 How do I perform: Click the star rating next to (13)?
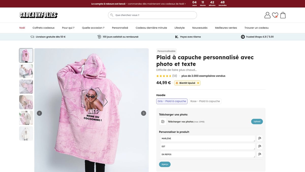[x=164, y=76]
